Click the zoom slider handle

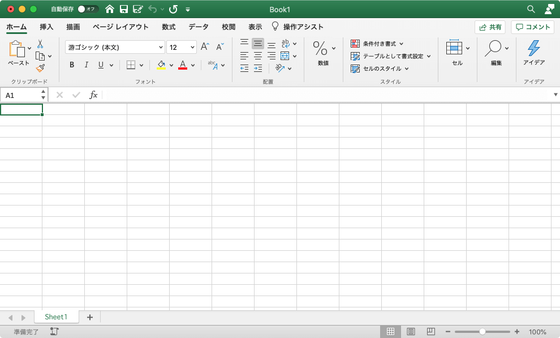pyautogui.click(x=482, y=332)
